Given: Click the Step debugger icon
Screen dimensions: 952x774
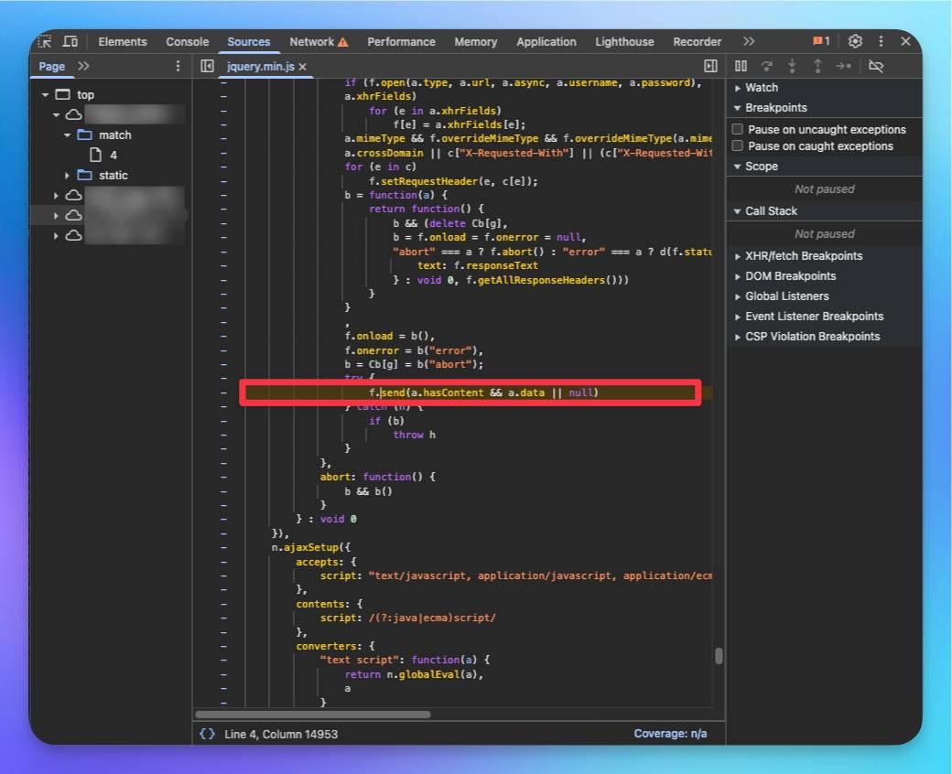Looking at the screenshot, I should [x=843, y=66].
